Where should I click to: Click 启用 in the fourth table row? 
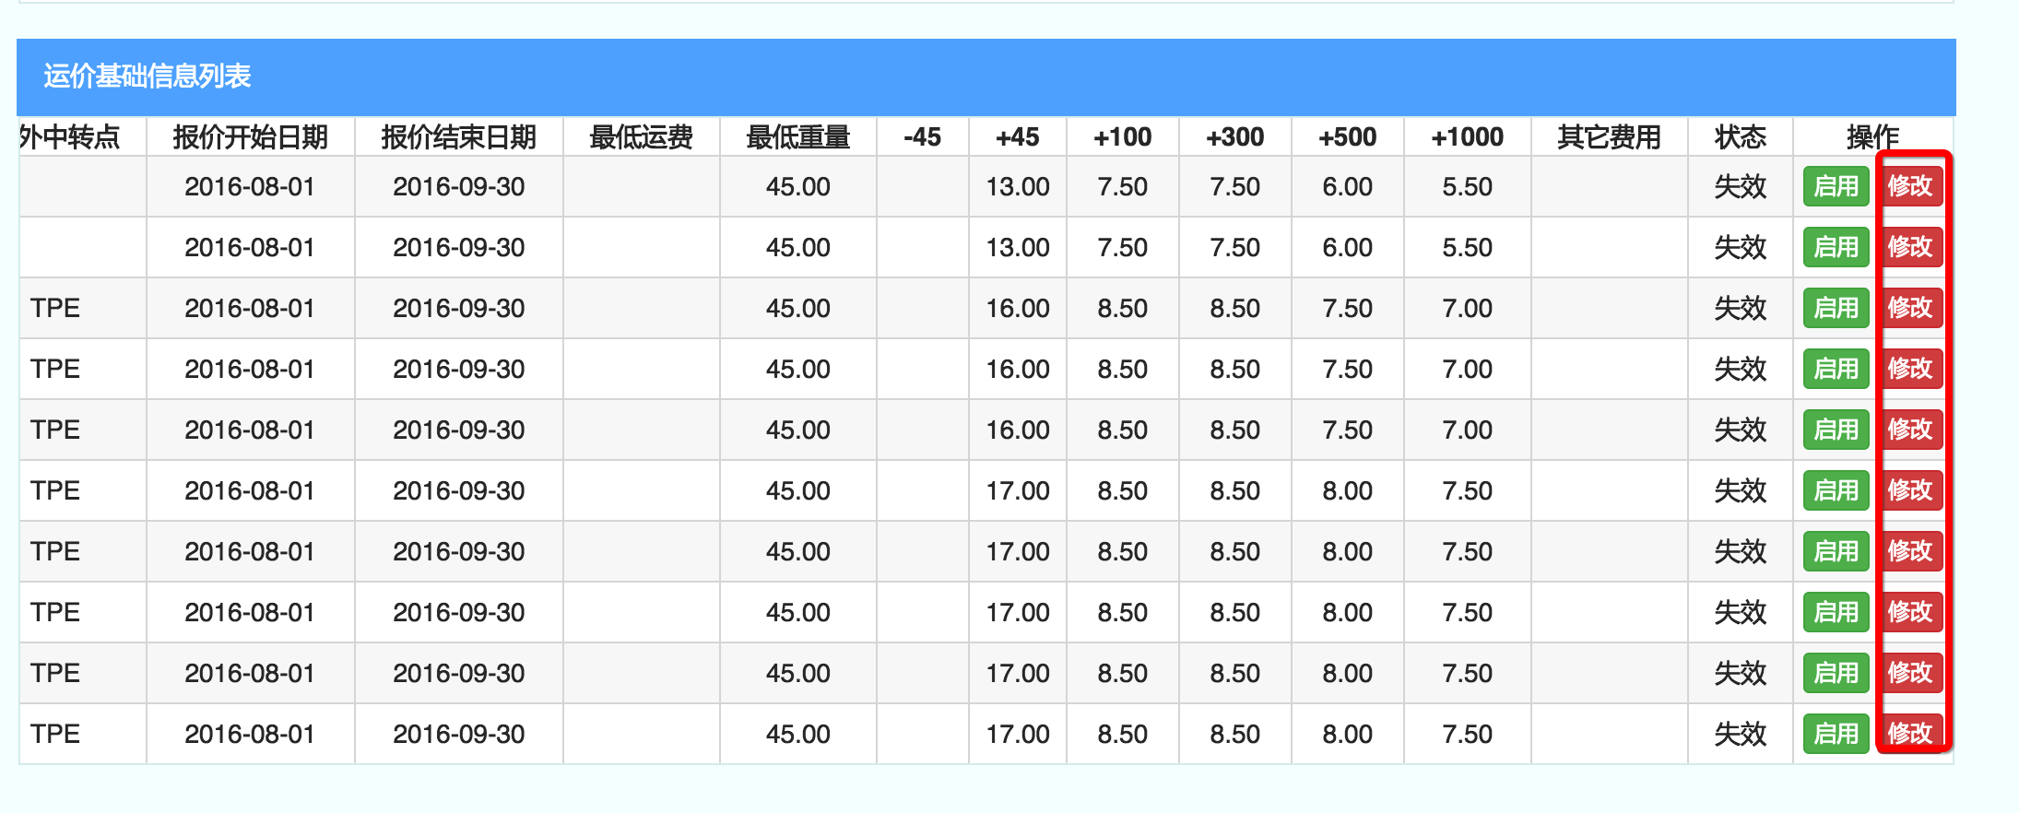(1836, 370)
